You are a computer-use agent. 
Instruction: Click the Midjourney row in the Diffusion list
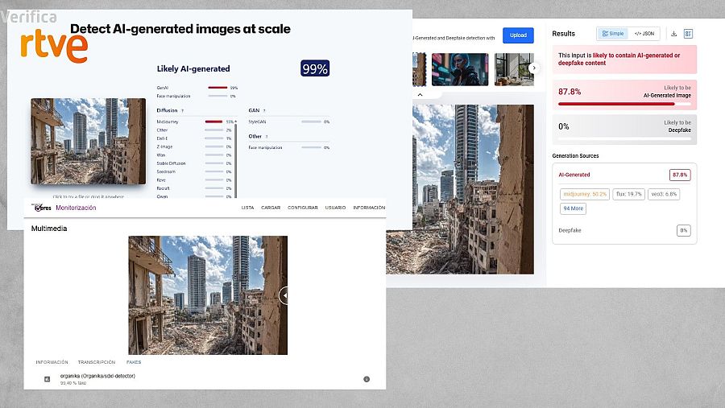click(195, 122)
